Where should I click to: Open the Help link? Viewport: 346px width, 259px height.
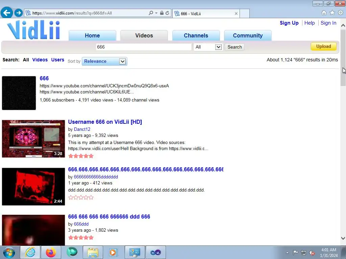(310, 23)
